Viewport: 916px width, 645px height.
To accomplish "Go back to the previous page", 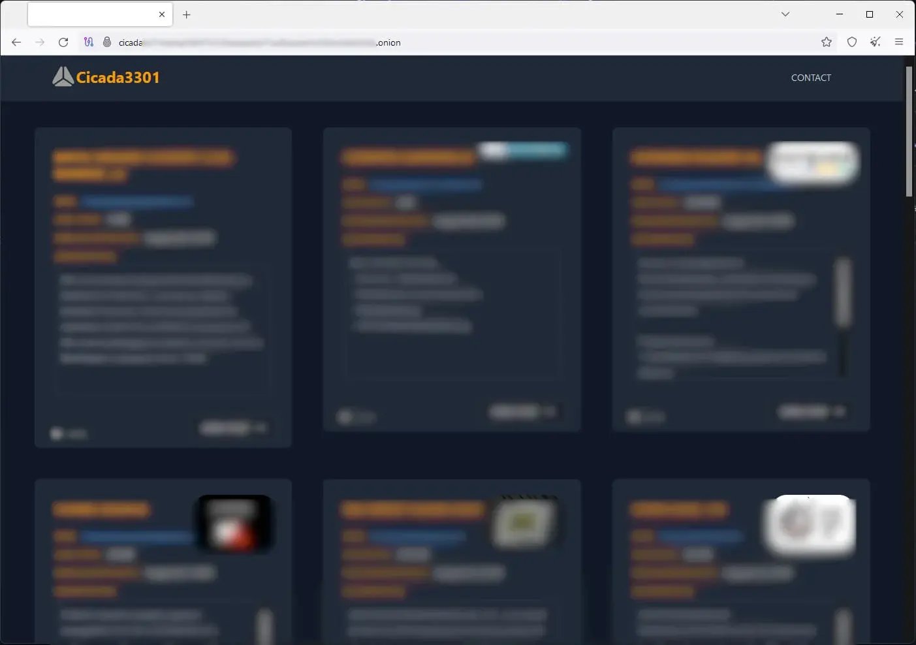I will [16, 42].
